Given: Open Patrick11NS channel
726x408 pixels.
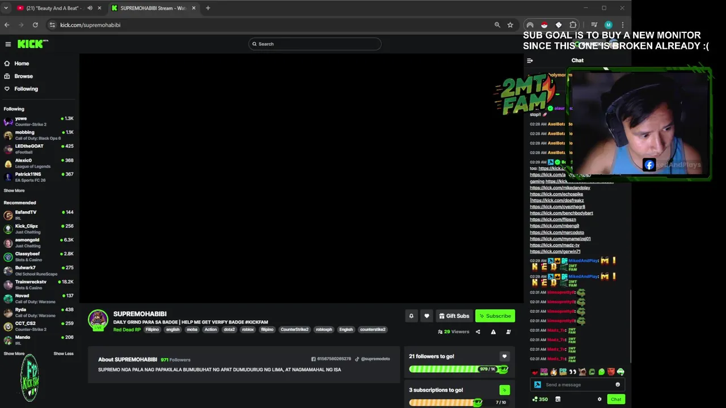Looking at the screenshot, I should coord(39,177).
